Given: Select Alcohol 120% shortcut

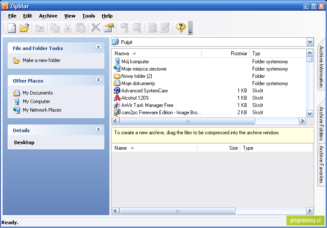Looking at the screenshot, I should click(x=135, y=98).
